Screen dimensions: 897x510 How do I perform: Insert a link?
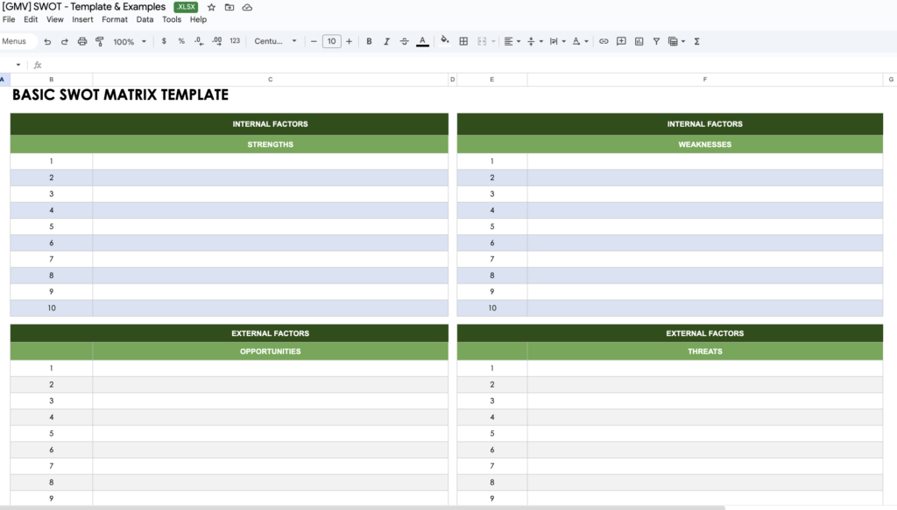pos(604,40)
